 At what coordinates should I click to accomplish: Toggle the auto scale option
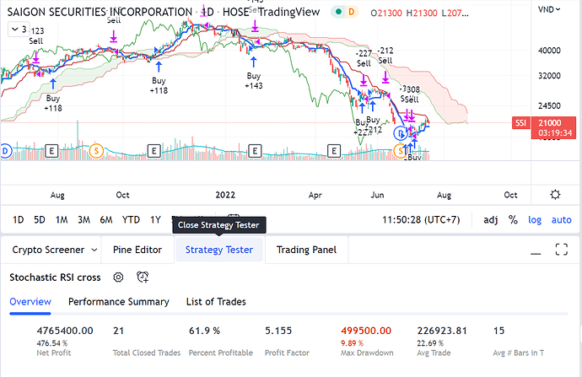coord(561,219)
